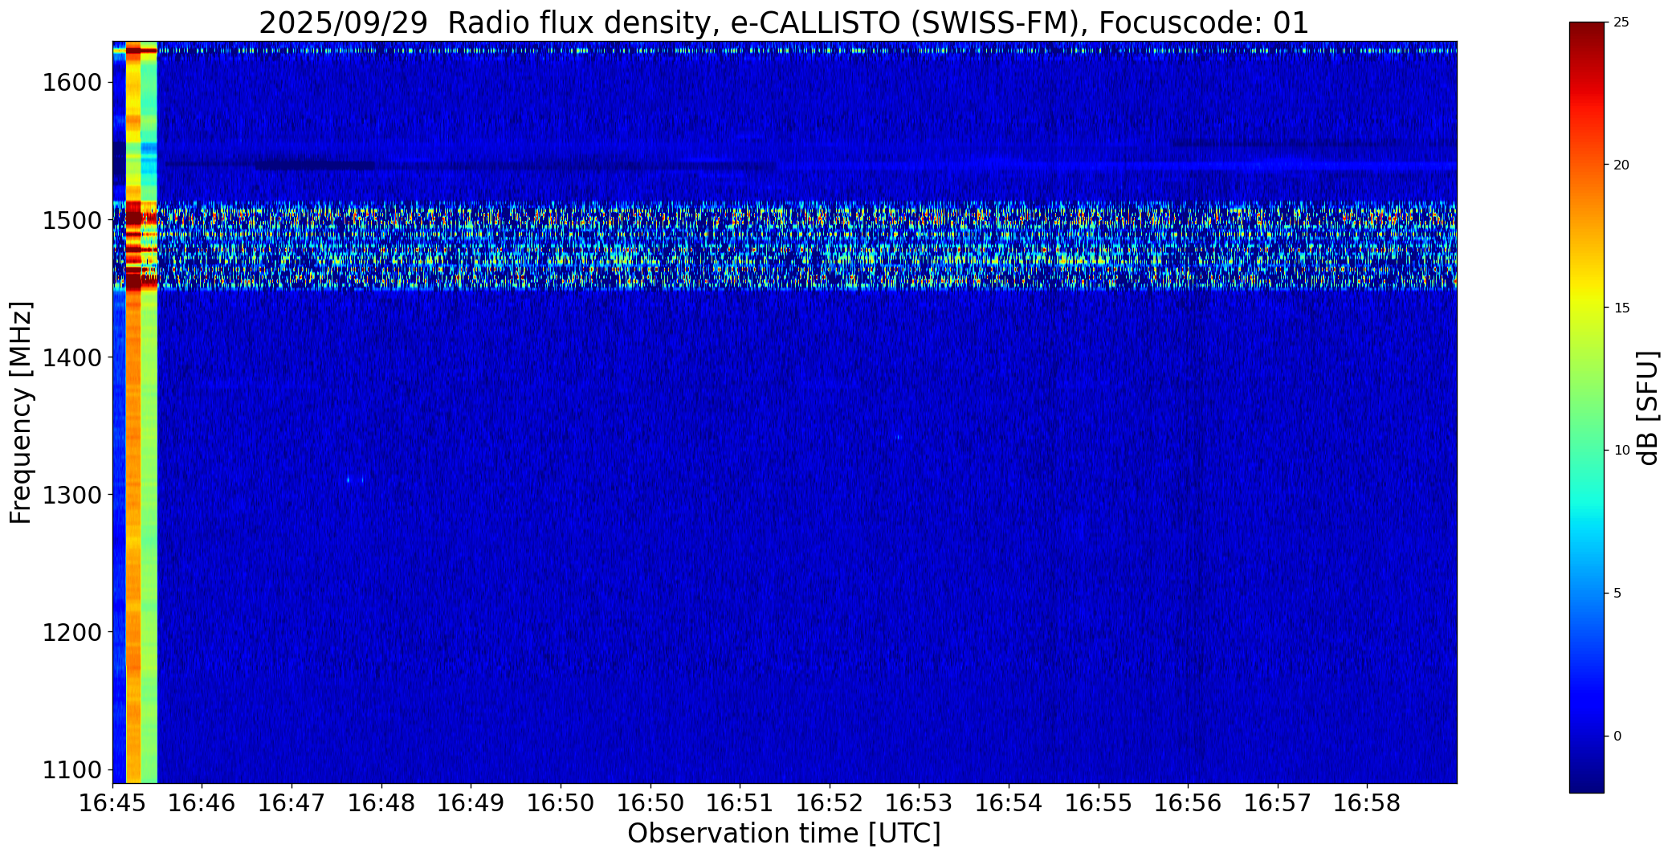Click the colorbar tick label 20
The height and width of the screenshot is (857, 1672).
[1621, 165]
